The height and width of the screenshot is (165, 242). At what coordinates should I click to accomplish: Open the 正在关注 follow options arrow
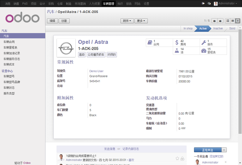click(x=224, y=150)
